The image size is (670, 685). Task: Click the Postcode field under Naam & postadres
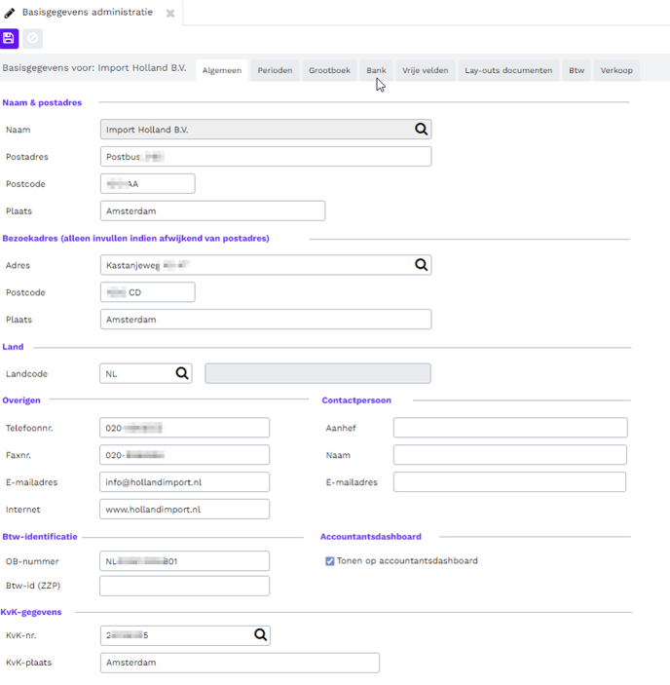pyautogui.click(x=147, y=183)
